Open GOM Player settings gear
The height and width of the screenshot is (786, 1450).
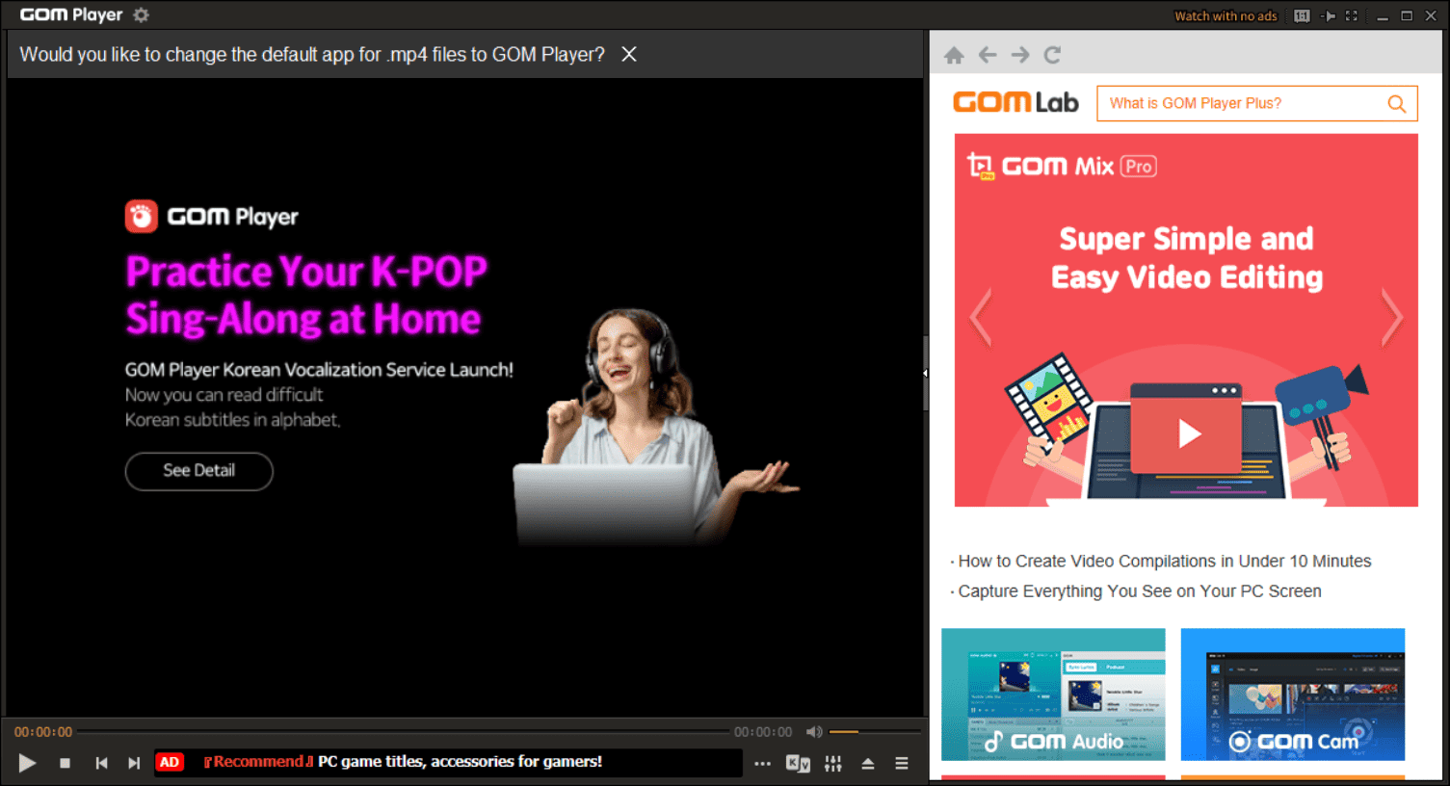[140, 14]
